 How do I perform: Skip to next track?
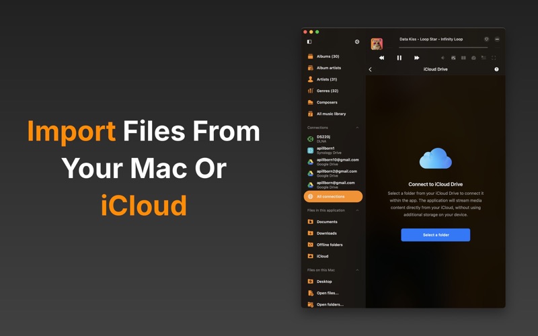click(416, 58)
